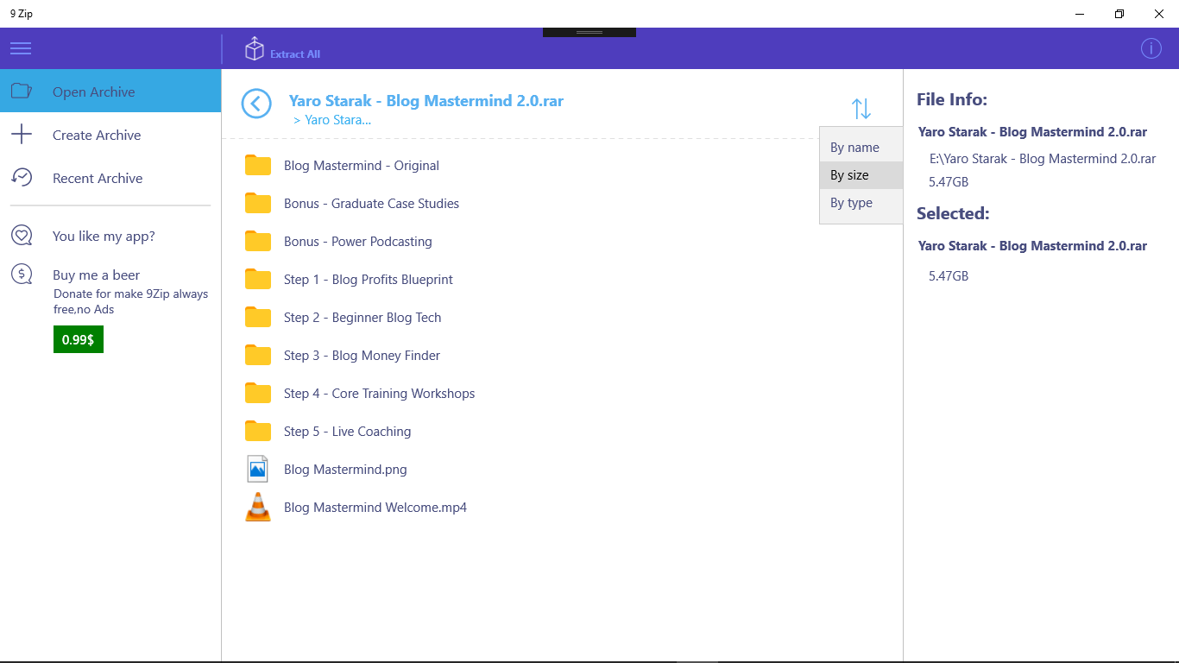This screenshot has height=663, width=1179.
Task: Select the 'Blog Mastermind Welcome.mp4' file
Action: coord(375,507)
